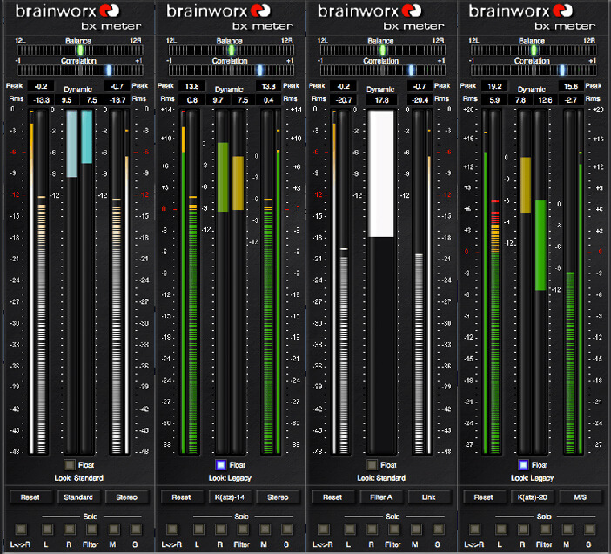Open the K(atz)-20 scale selector
Screen dimensions: 611x554
[534, 497]
